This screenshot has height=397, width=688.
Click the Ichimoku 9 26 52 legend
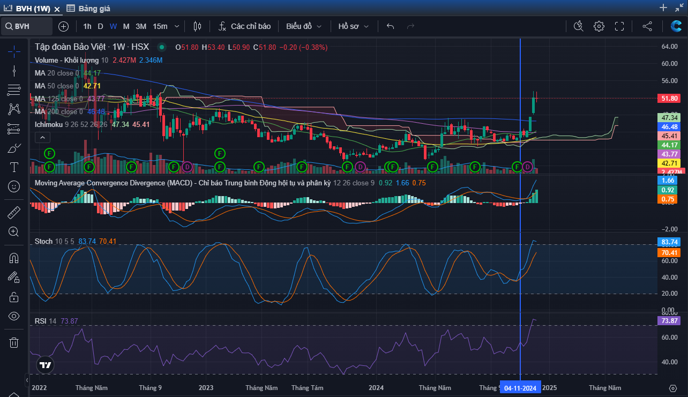point(71,124)
